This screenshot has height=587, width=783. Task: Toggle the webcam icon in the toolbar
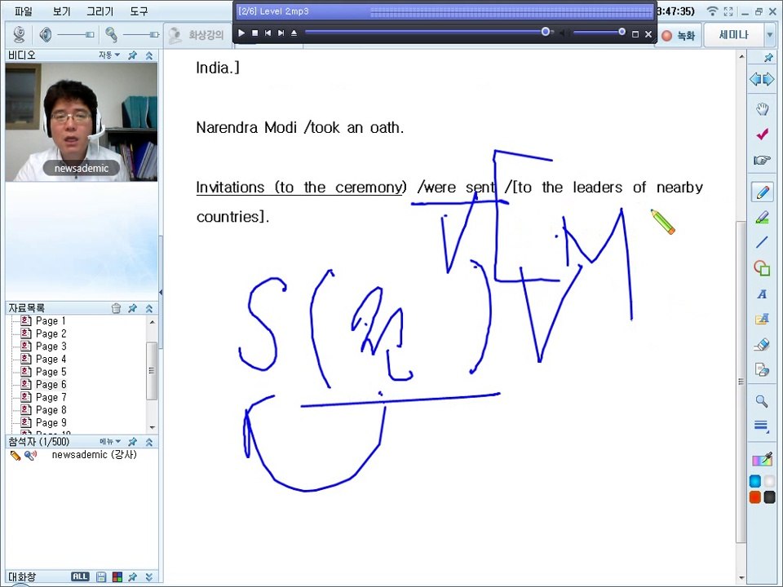[x=20, y=35]
